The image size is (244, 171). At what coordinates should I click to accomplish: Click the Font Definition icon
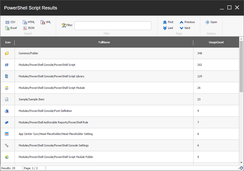[7, 111]
